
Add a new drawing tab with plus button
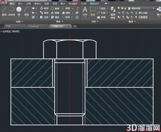[x=75, y=26]
